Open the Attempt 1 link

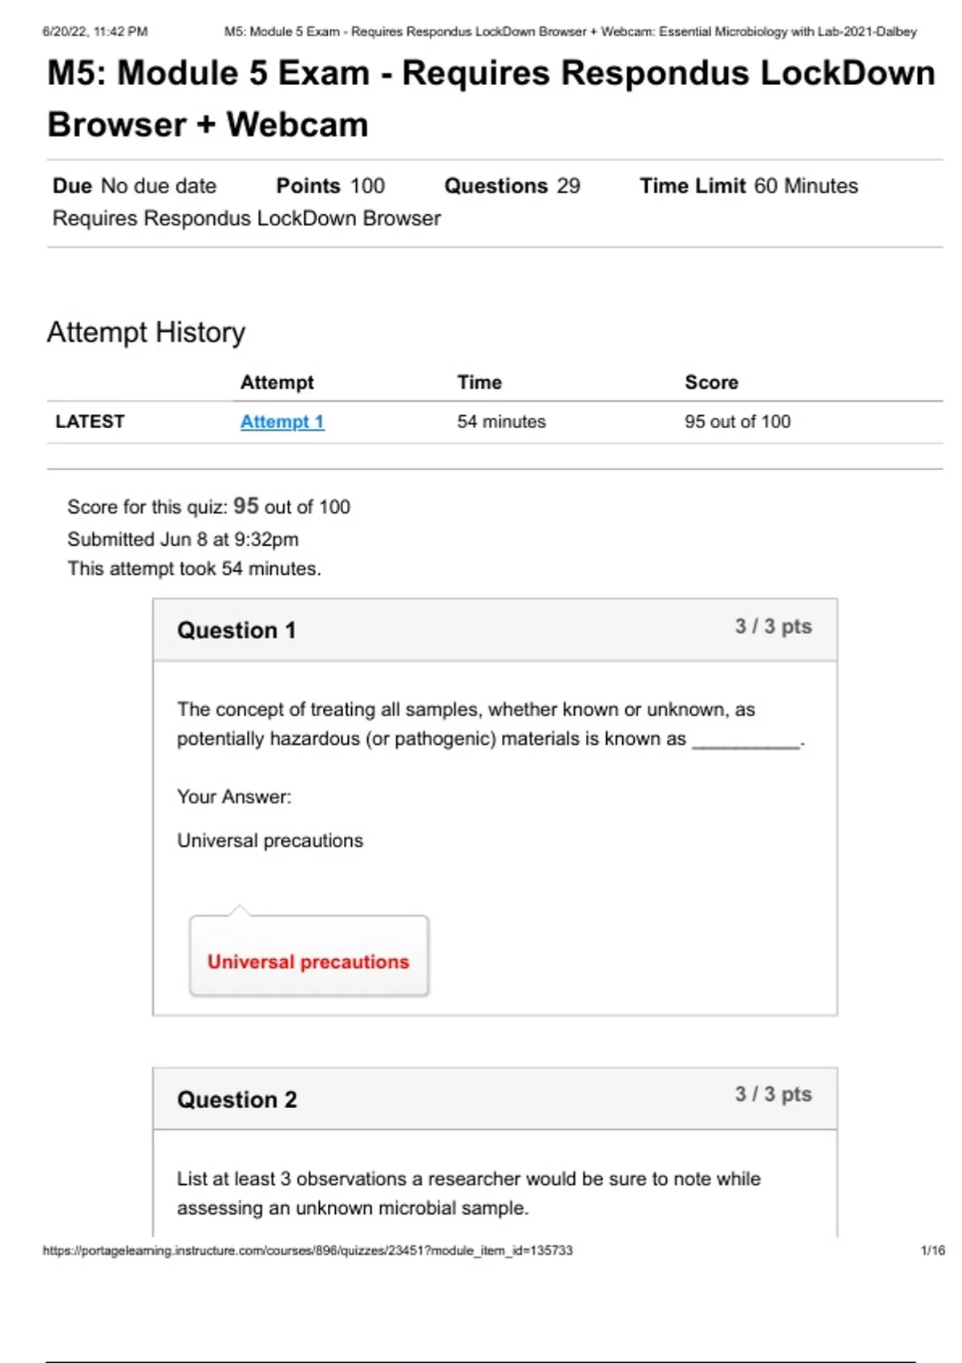tap(282, 422)
